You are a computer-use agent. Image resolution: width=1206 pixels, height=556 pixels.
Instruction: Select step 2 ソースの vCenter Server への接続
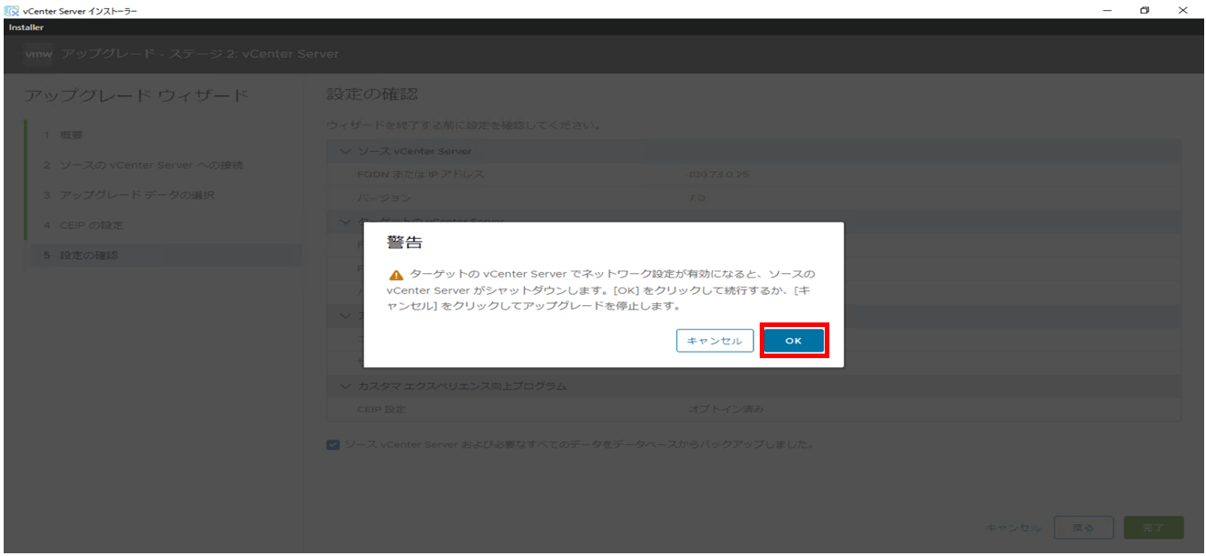click(143, 165)
